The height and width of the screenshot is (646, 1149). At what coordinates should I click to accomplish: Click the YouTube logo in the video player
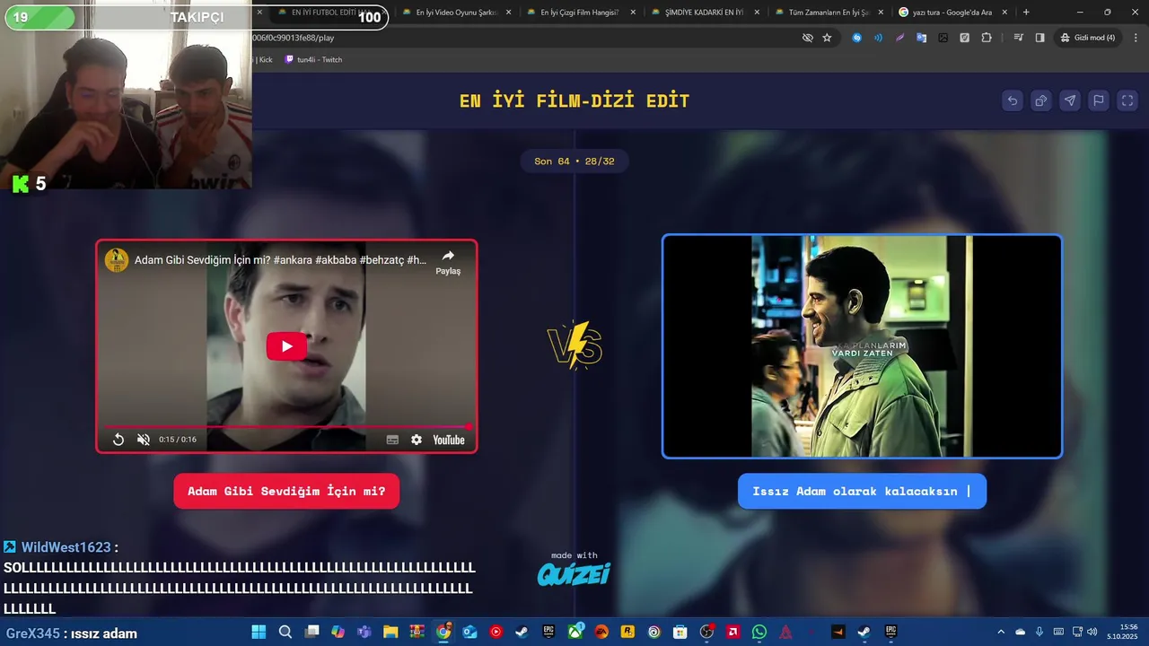click(448, 440)
